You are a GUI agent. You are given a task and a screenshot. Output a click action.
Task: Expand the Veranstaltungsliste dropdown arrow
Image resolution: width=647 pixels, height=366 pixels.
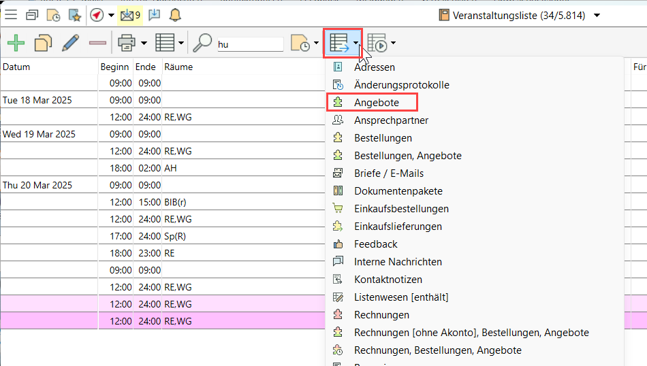[x=597, y=15]
